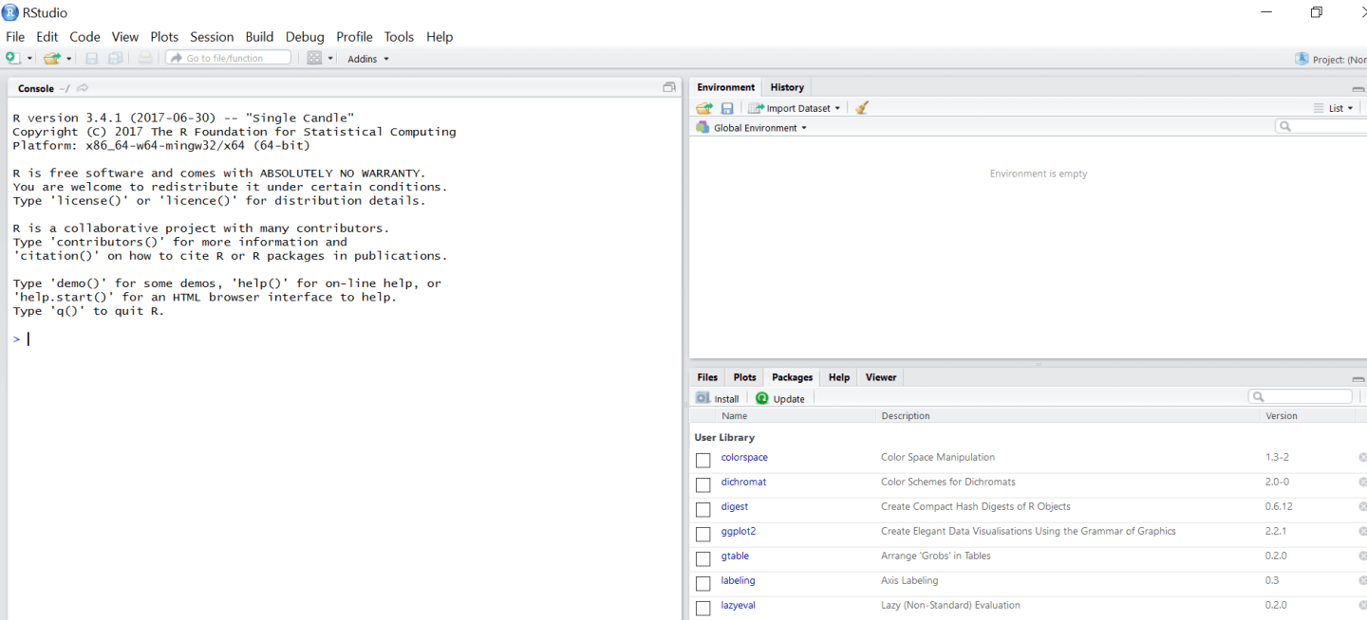Remove the gtable package
The width and height of the screenshot is (1367, 620).
click(1362, 556)
